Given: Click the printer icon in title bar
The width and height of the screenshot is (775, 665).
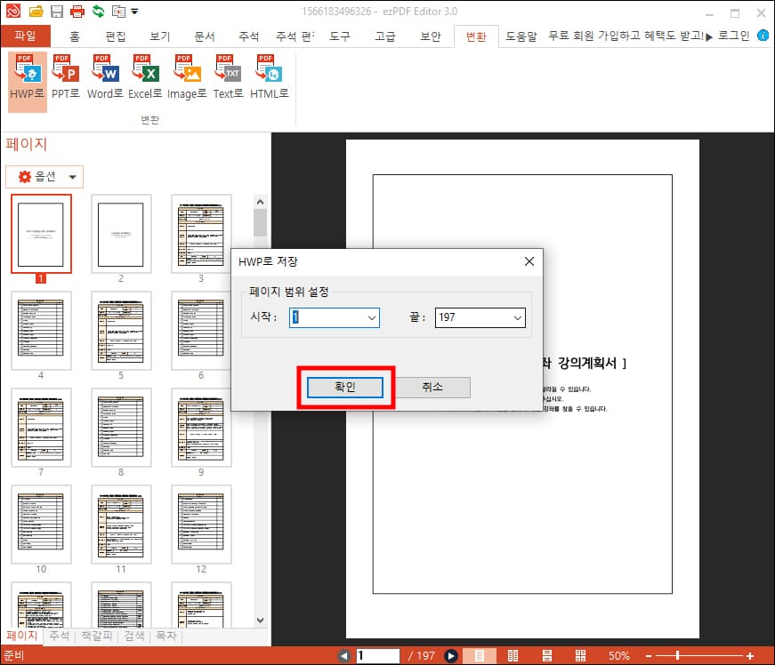Looking at the screenshot, I should point(77,11).
